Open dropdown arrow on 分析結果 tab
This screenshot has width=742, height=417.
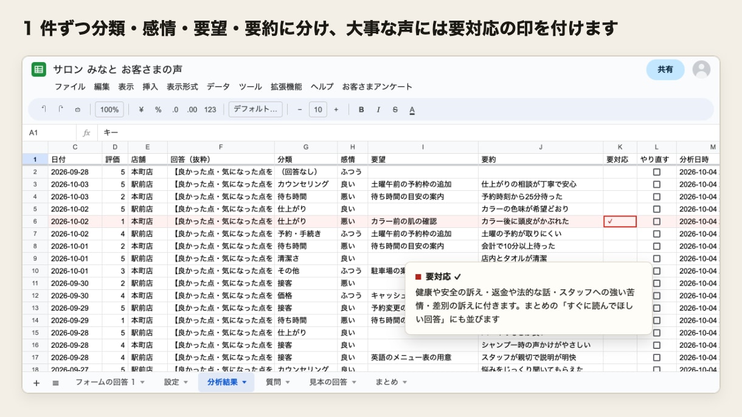244,382
